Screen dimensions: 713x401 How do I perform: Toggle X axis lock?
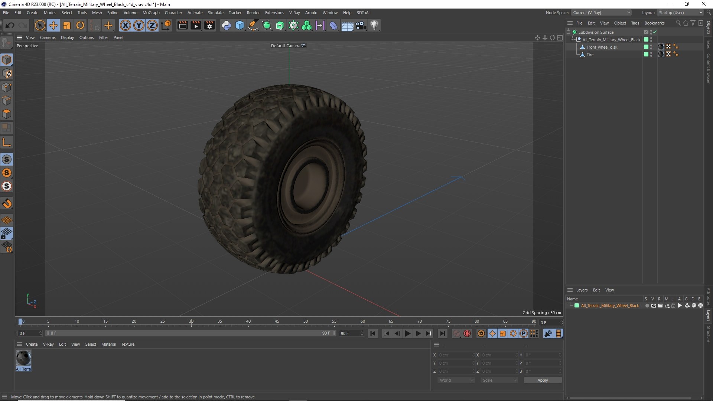click(126, 26)
